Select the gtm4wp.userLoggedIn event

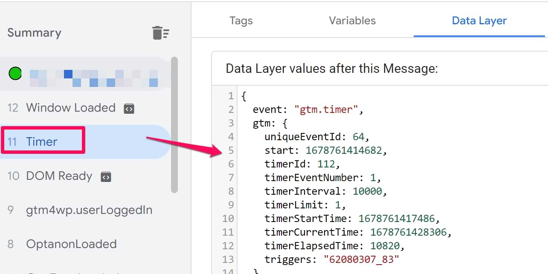click(x=89, y=210)
